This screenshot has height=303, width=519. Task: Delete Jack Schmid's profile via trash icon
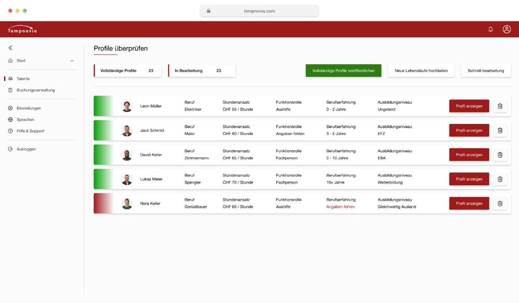[500, 130]
